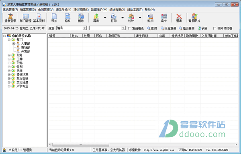
Task: Click the 入党团时间 column header
Action: click(x=212, y=36)
